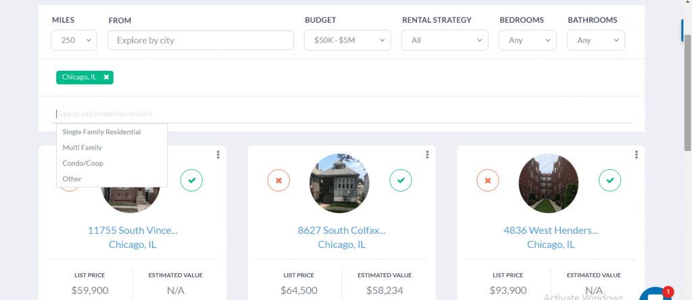Open the Budget dropdown
692x300 pixels.
[347, 40]
